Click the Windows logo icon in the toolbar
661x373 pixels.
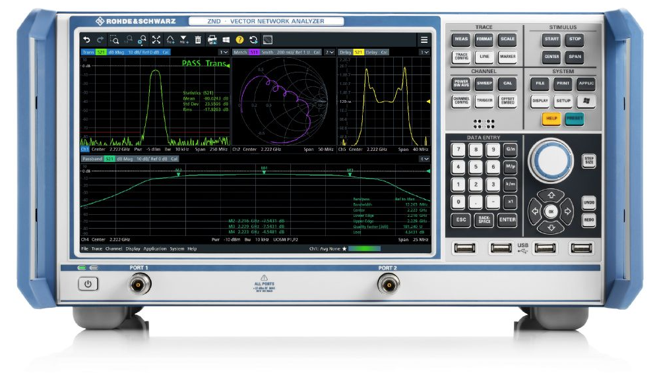pyautogui.click(x=226, y=40)
